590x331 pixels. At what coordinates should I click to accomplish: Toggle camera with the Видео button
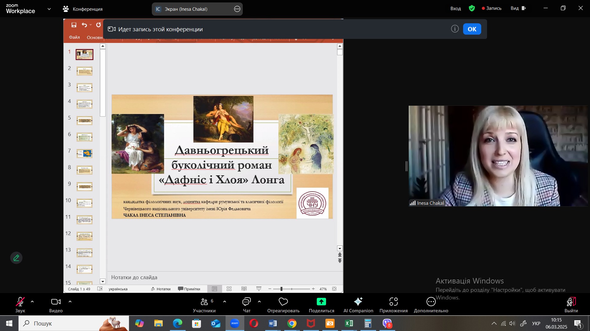[x=56, y=305]
